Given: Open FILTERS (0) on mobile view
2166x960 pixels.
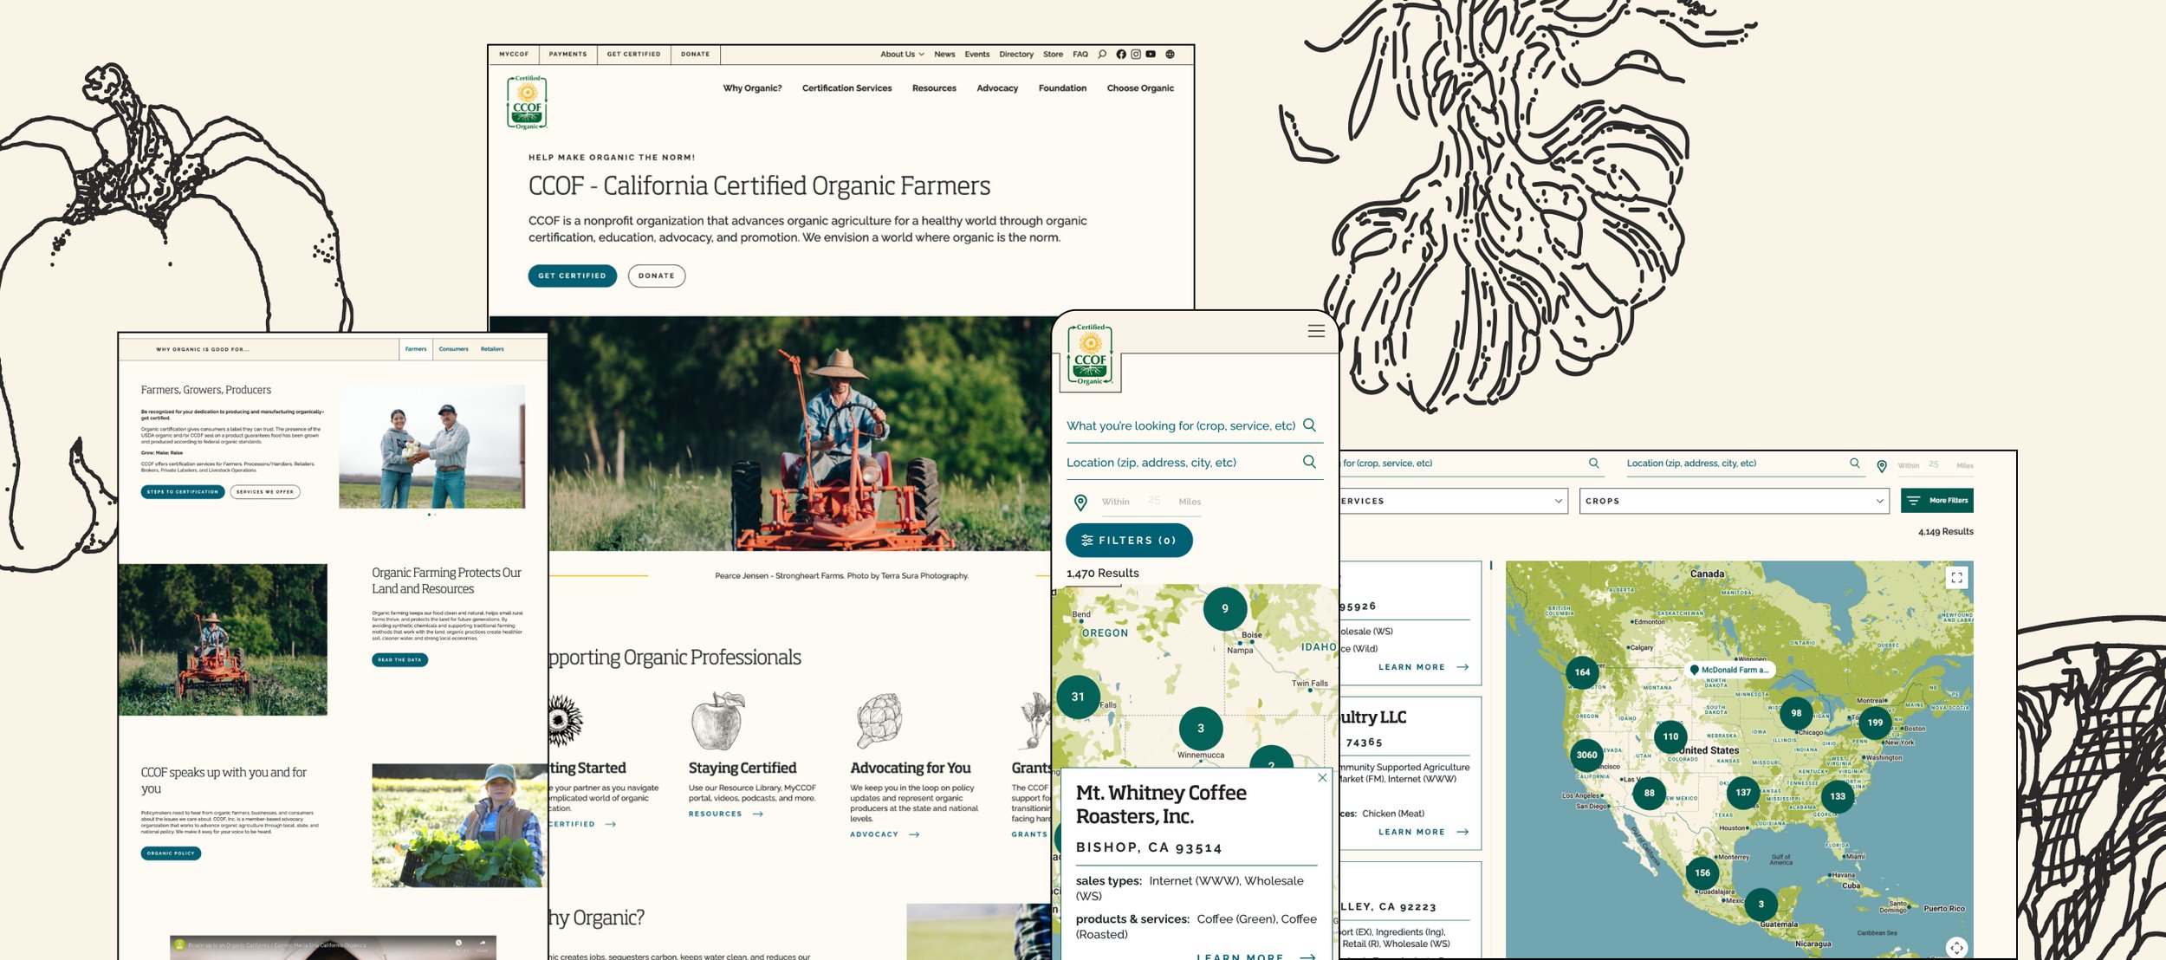Looking at the screenshot, I should [x=1128, y=541].
